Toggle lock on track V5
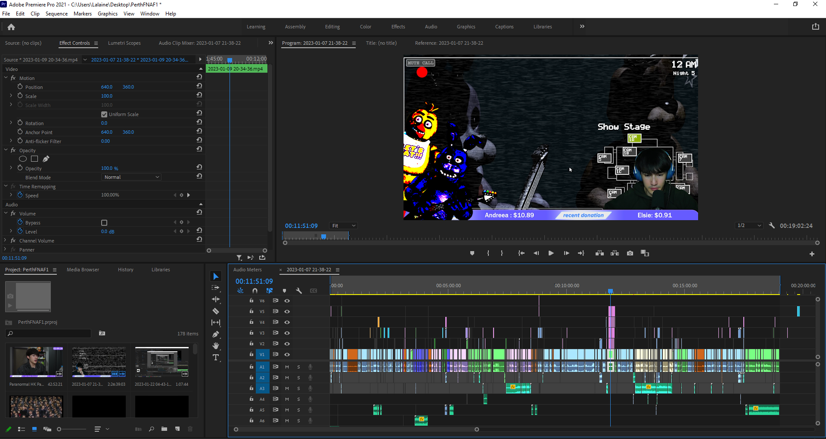This screenshot has width=826, height=439. coord(252,311)
